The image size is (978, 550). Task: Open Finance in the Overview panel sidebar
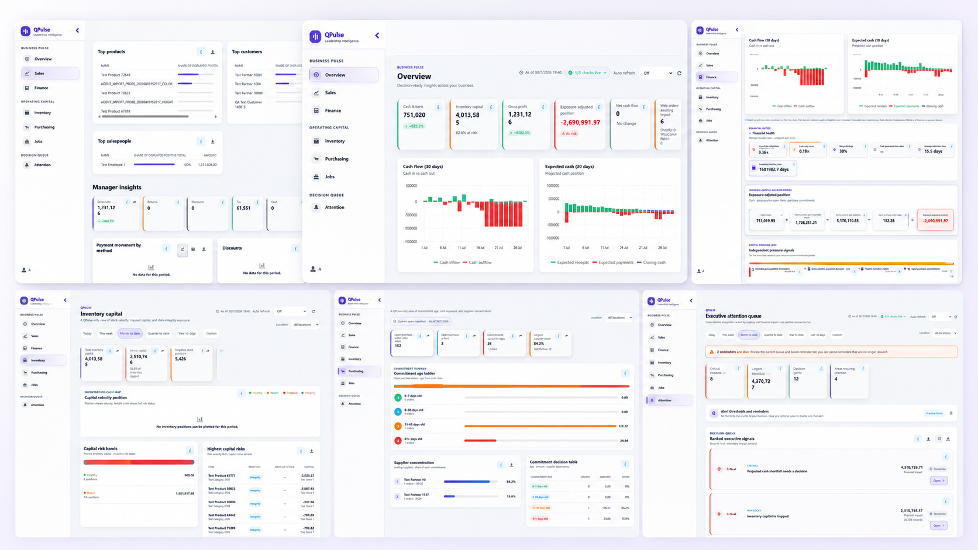click(x=343, y=110)
